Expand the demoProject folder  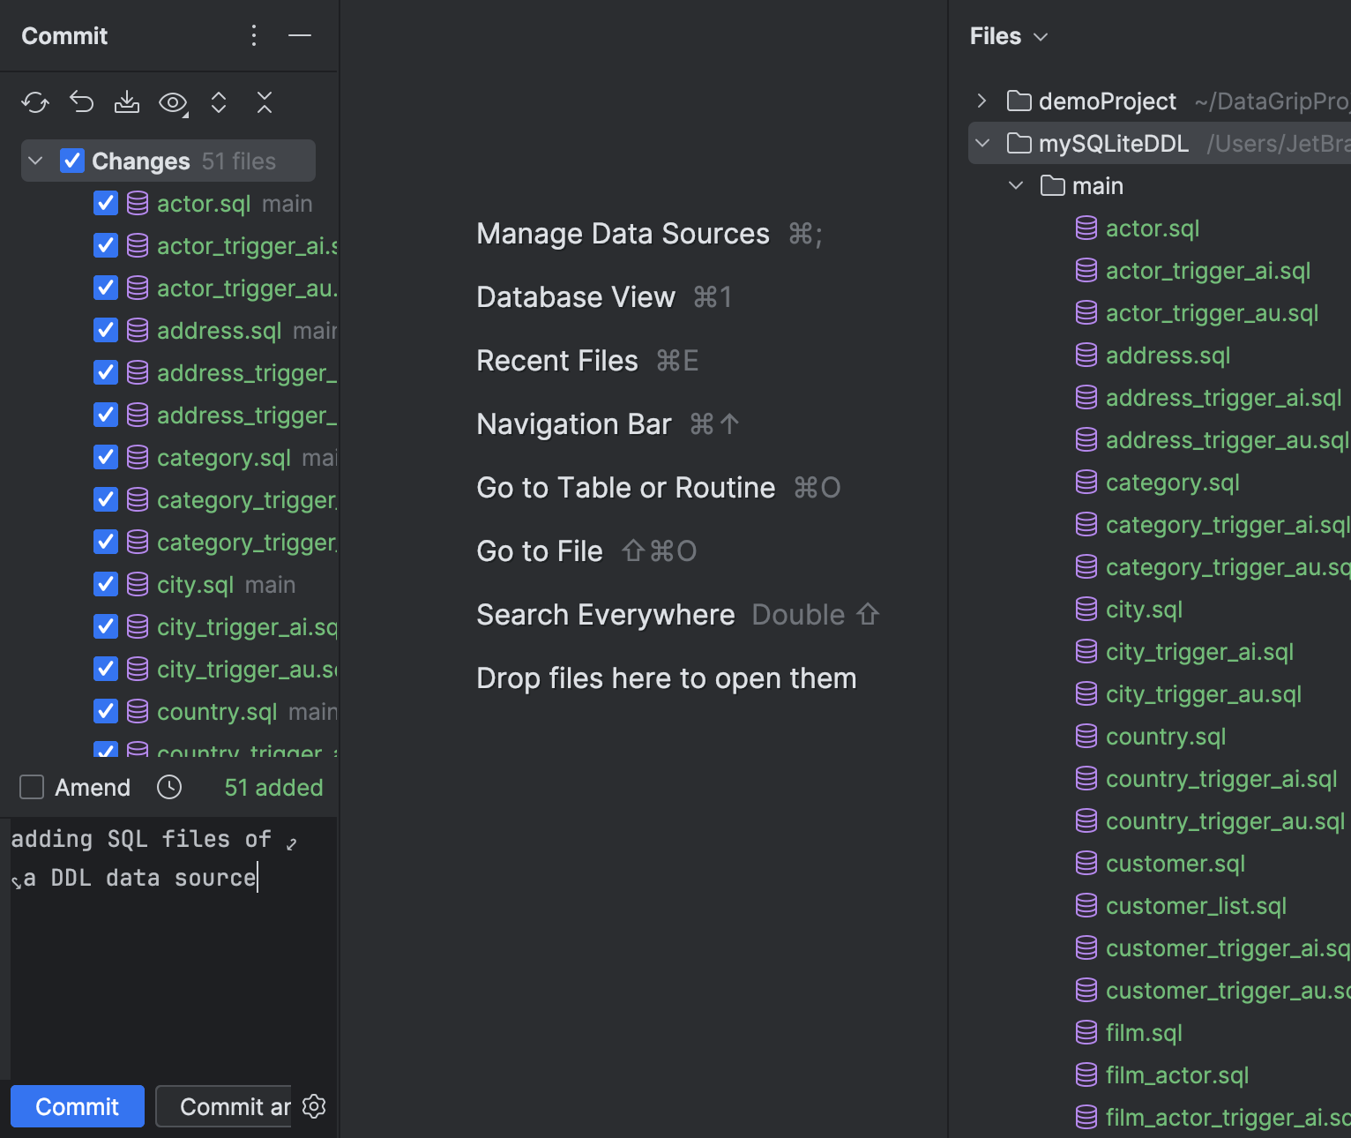coord(981,101)
